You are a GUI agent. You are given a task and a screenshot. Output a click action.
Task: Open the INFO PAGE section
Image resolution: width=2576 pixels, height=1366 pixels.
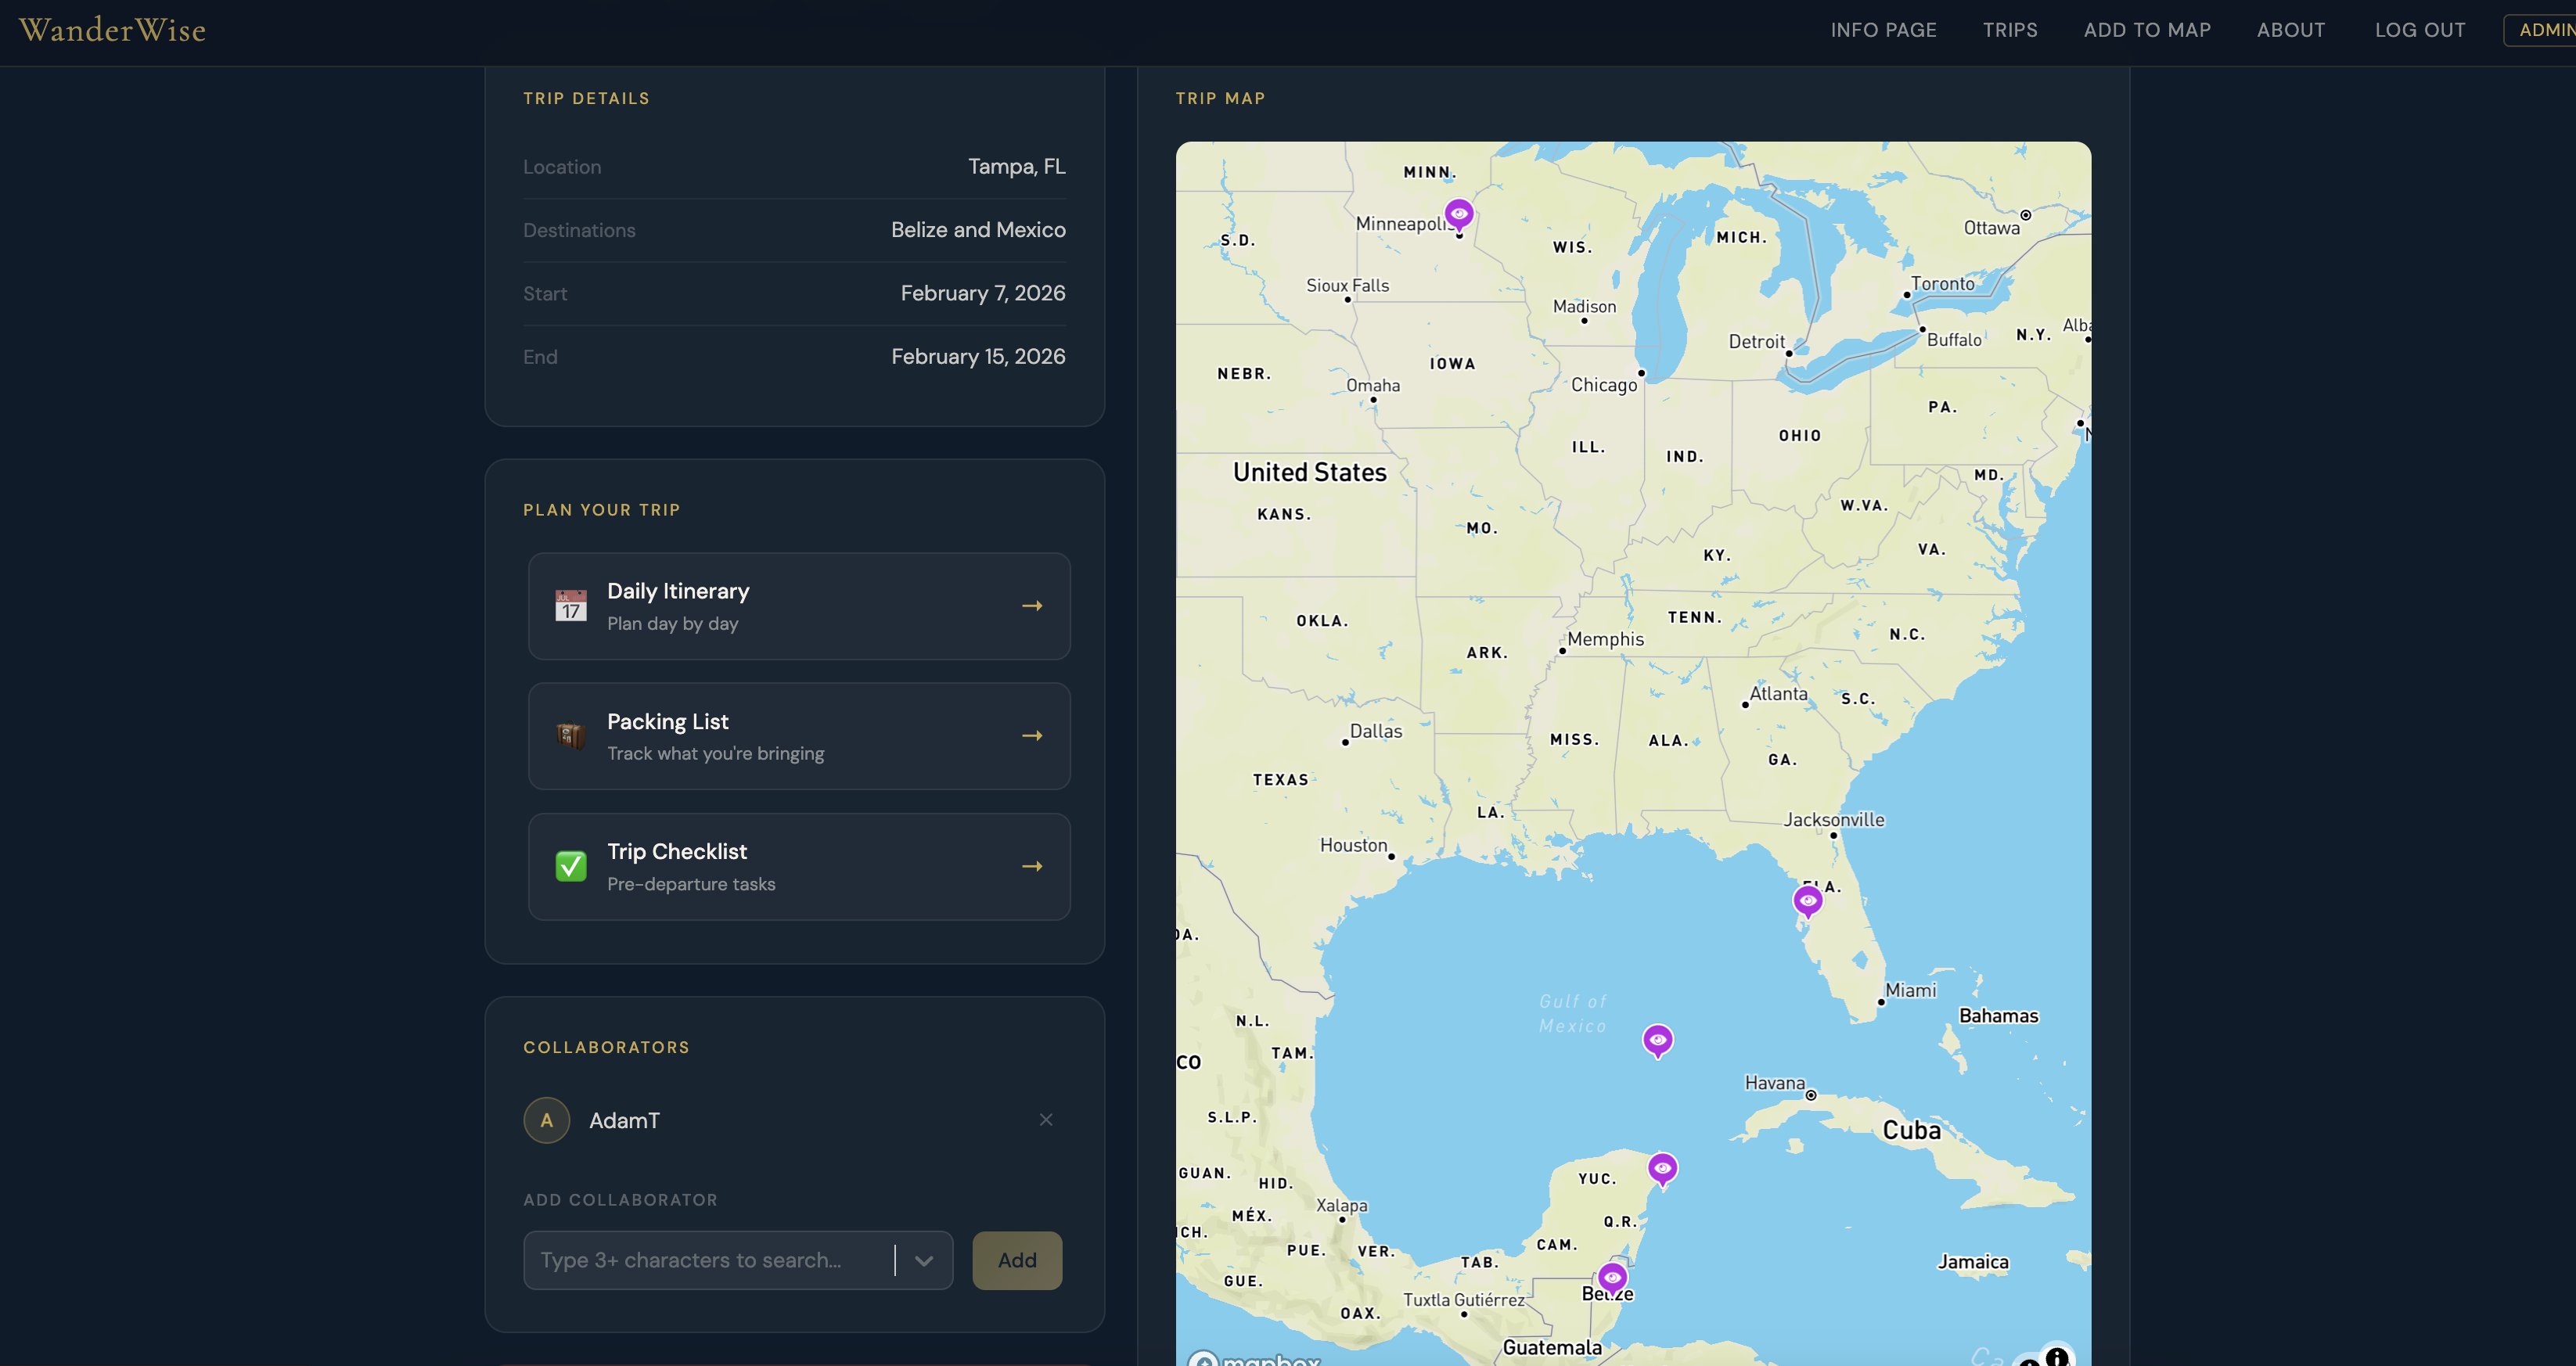(1883, 30)
